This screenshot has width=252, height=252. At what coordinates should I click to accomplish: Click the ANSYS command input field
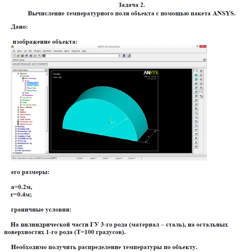pos(82,56)
